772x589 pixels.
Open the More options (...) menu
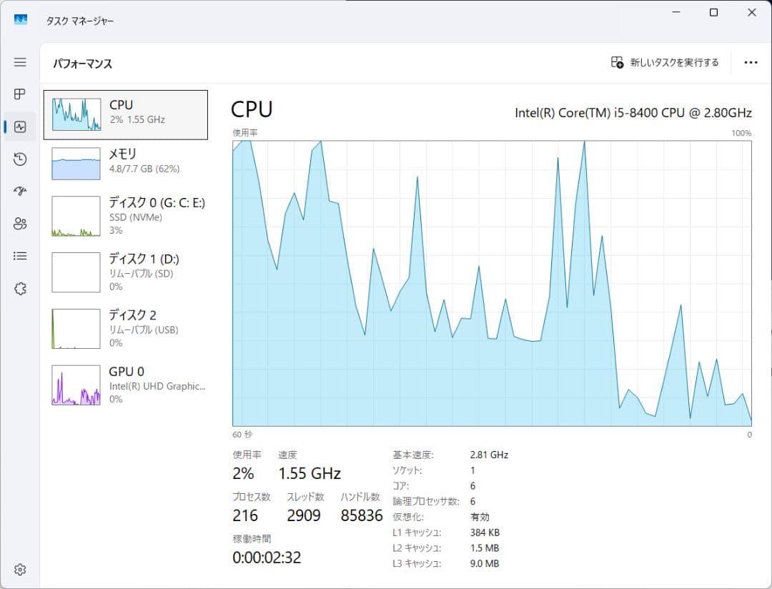751,62
